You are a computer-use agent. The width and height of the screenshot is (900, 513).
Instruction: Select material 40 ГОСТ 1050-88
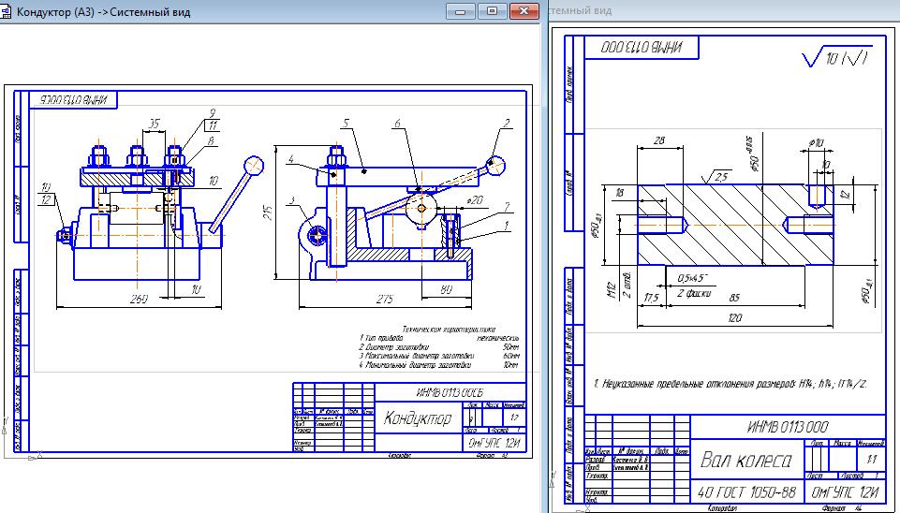point(746,492)
